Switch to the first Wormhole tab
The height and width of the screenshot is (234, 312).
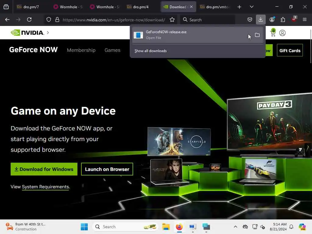[68, 7]
